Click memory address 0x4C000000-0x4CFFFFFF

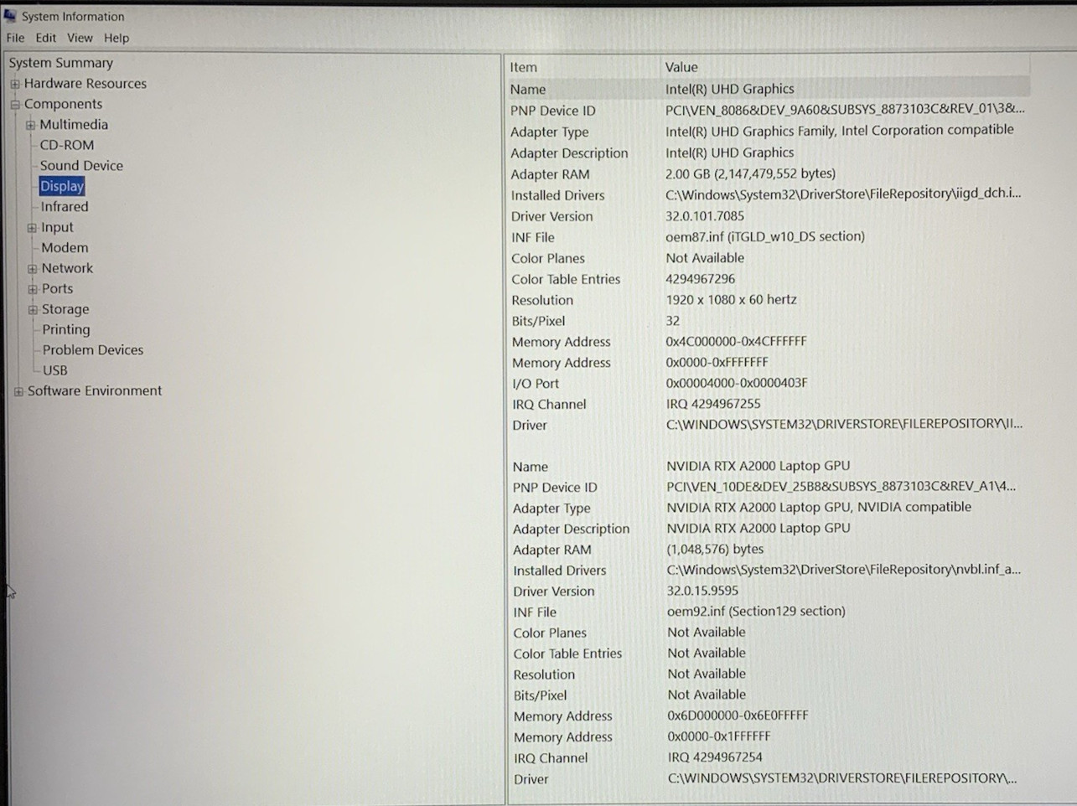(737, 342)
